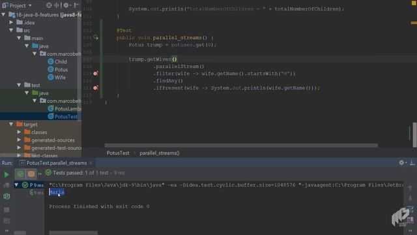Click the previous failed test up arrow
Screen dimensions: 417x235
click(410, 188)
